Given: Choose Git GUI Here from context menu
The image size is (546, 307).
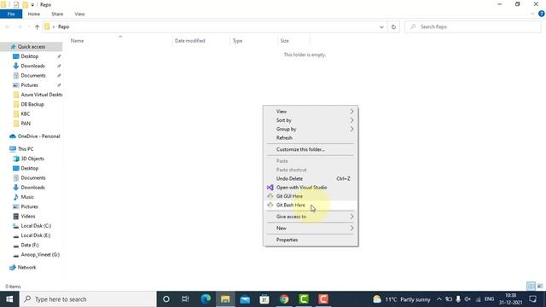Looking at the screenshot, I should click(311, 196).
